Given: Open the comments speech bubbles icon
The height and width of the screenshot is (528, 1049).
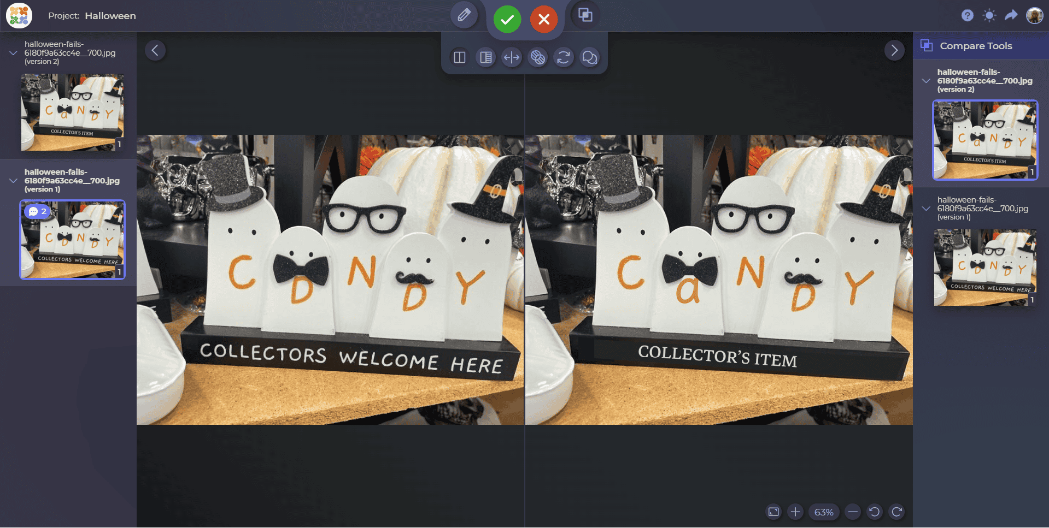Looking at the screenshot, I should point(589,57).
